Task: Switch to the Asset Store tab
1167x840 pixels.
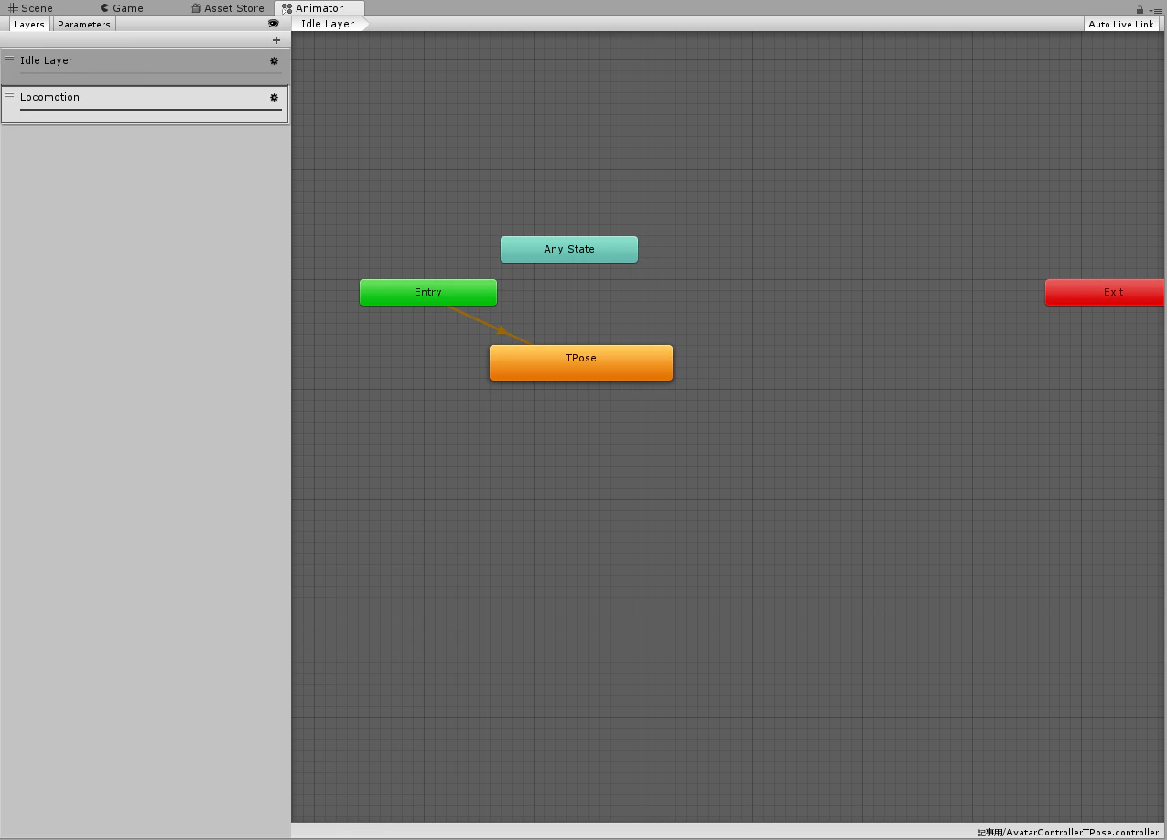Action: tap(228, 8)
